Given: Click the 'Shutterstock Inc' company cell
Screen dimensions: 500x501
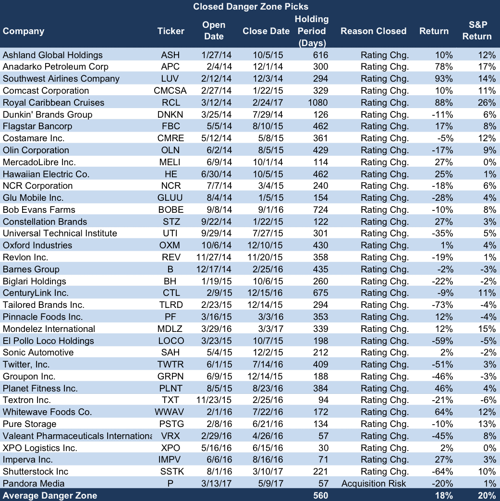Looking at the screenshot, I should click(36, 472).
